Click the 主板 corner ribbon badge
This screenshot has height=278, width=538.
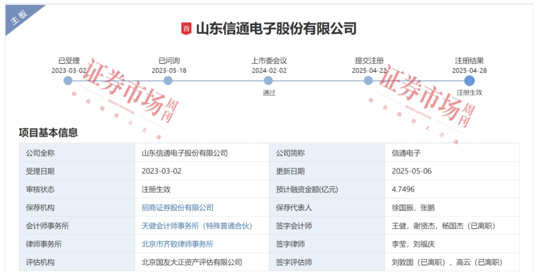point(19,17)
